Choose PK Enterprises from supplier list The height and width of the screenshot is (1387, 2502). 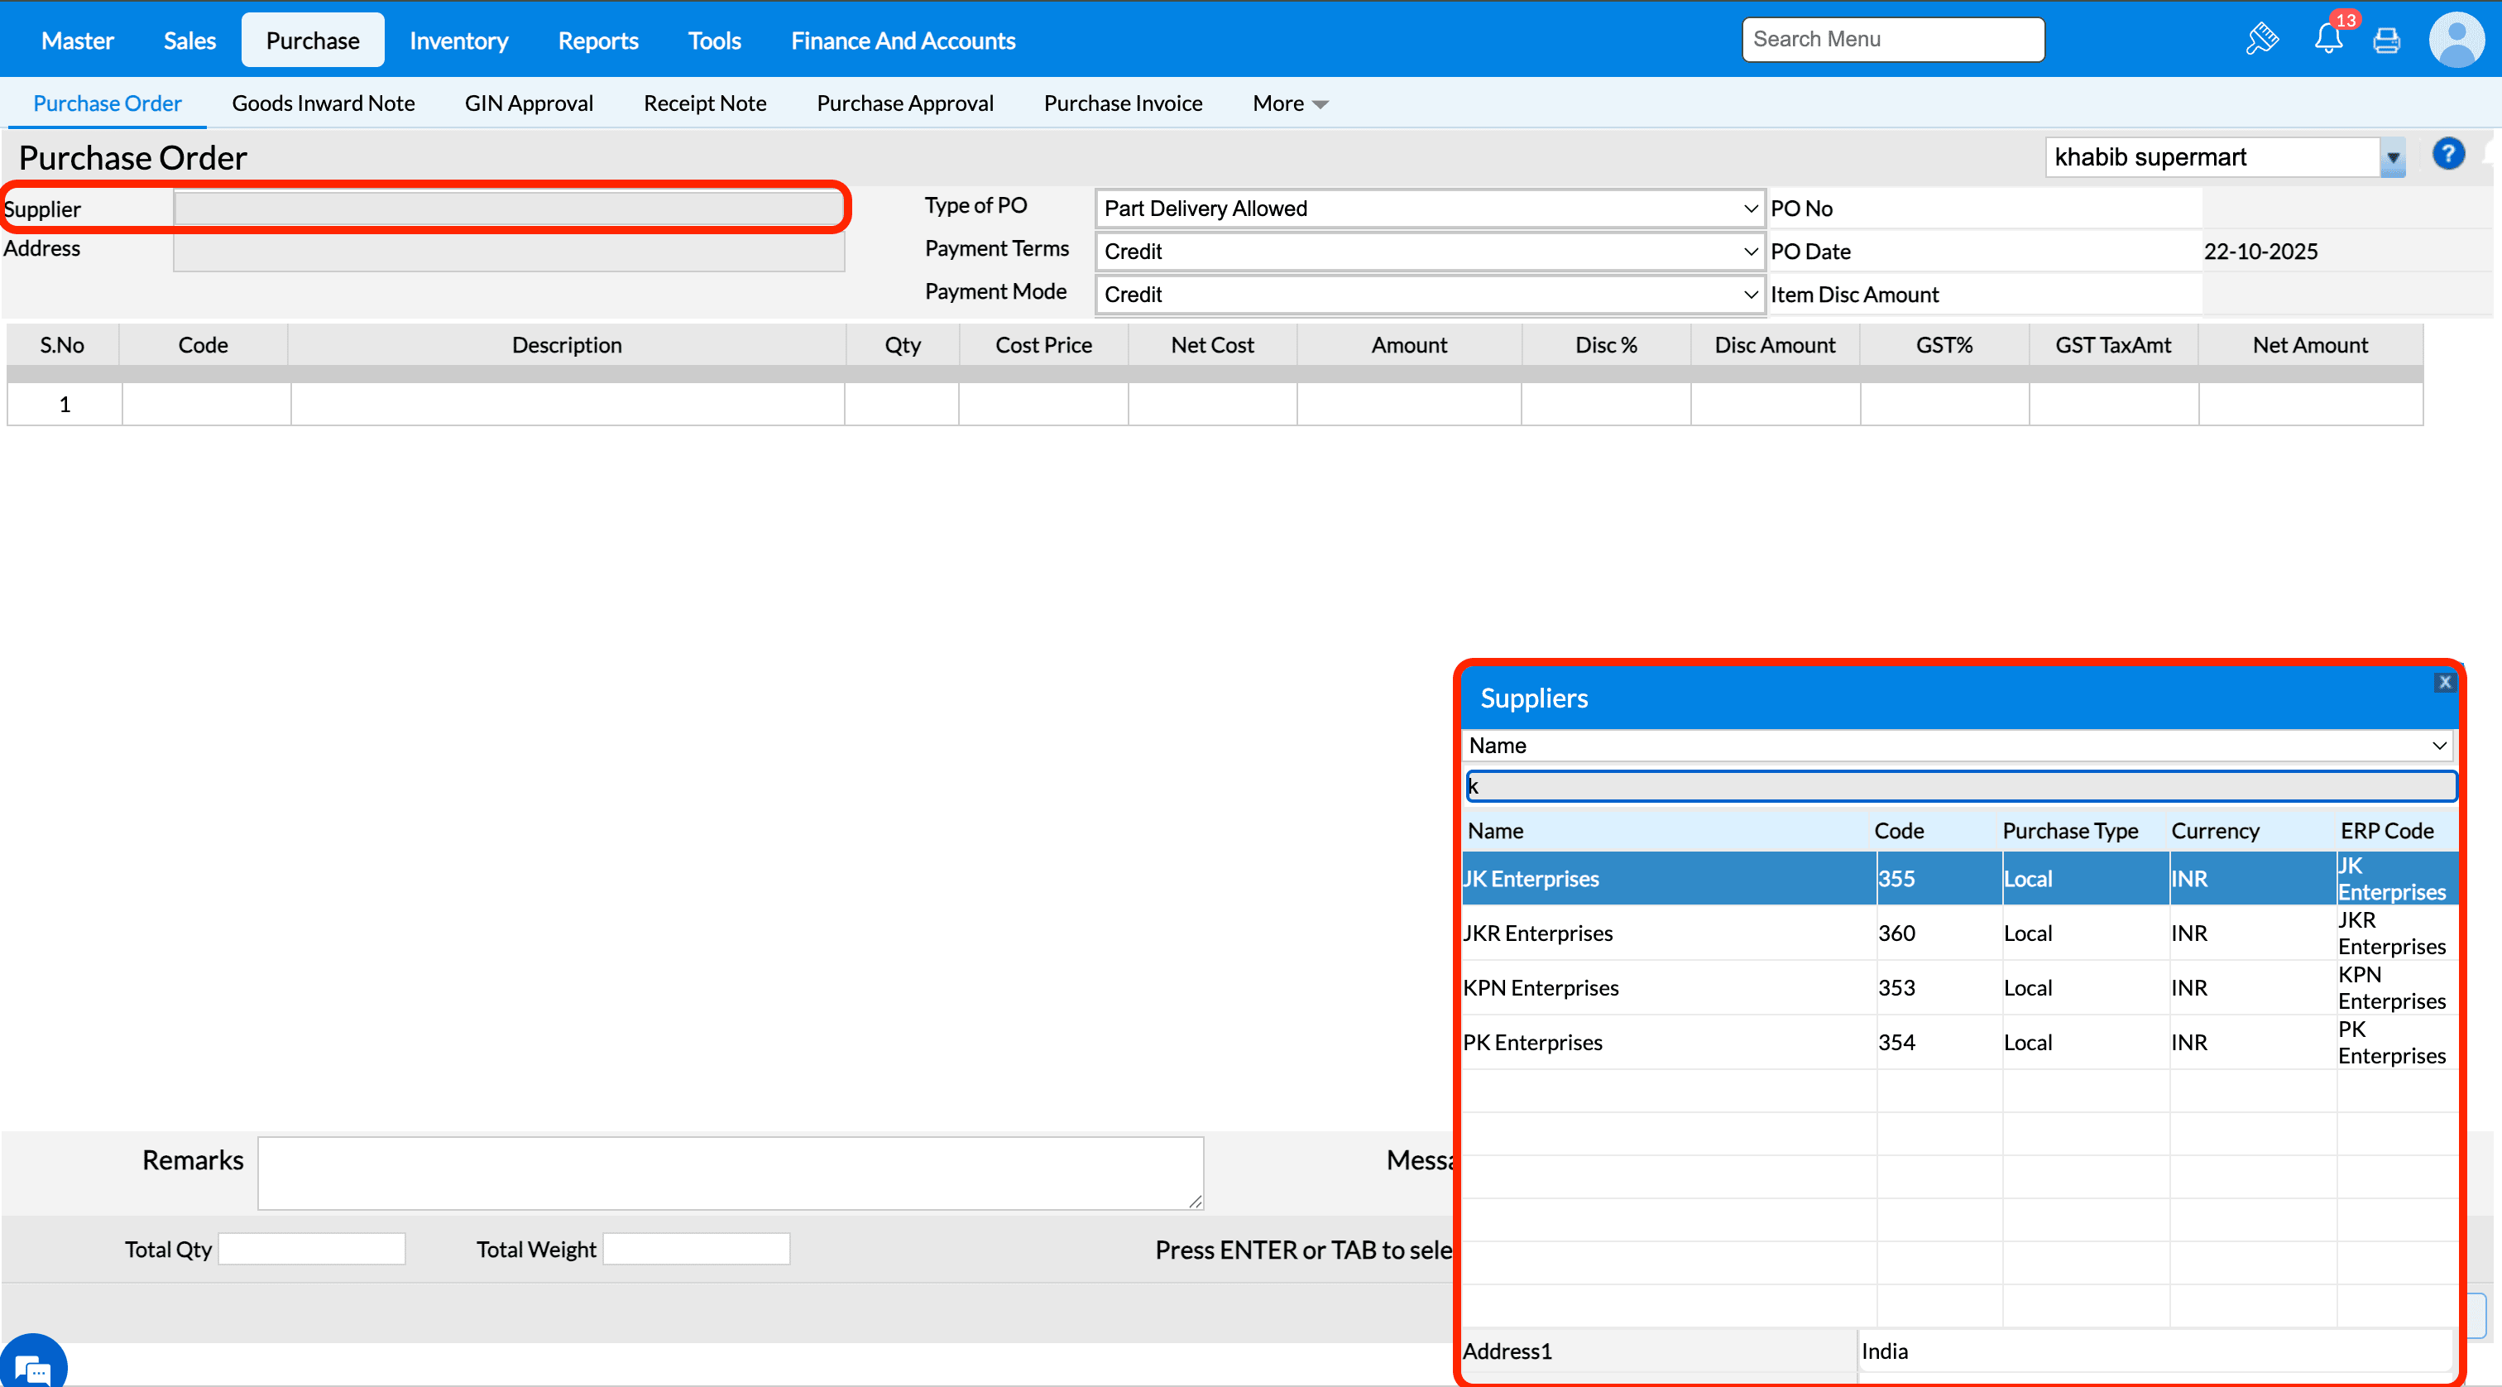(x=1532, y=1042)
